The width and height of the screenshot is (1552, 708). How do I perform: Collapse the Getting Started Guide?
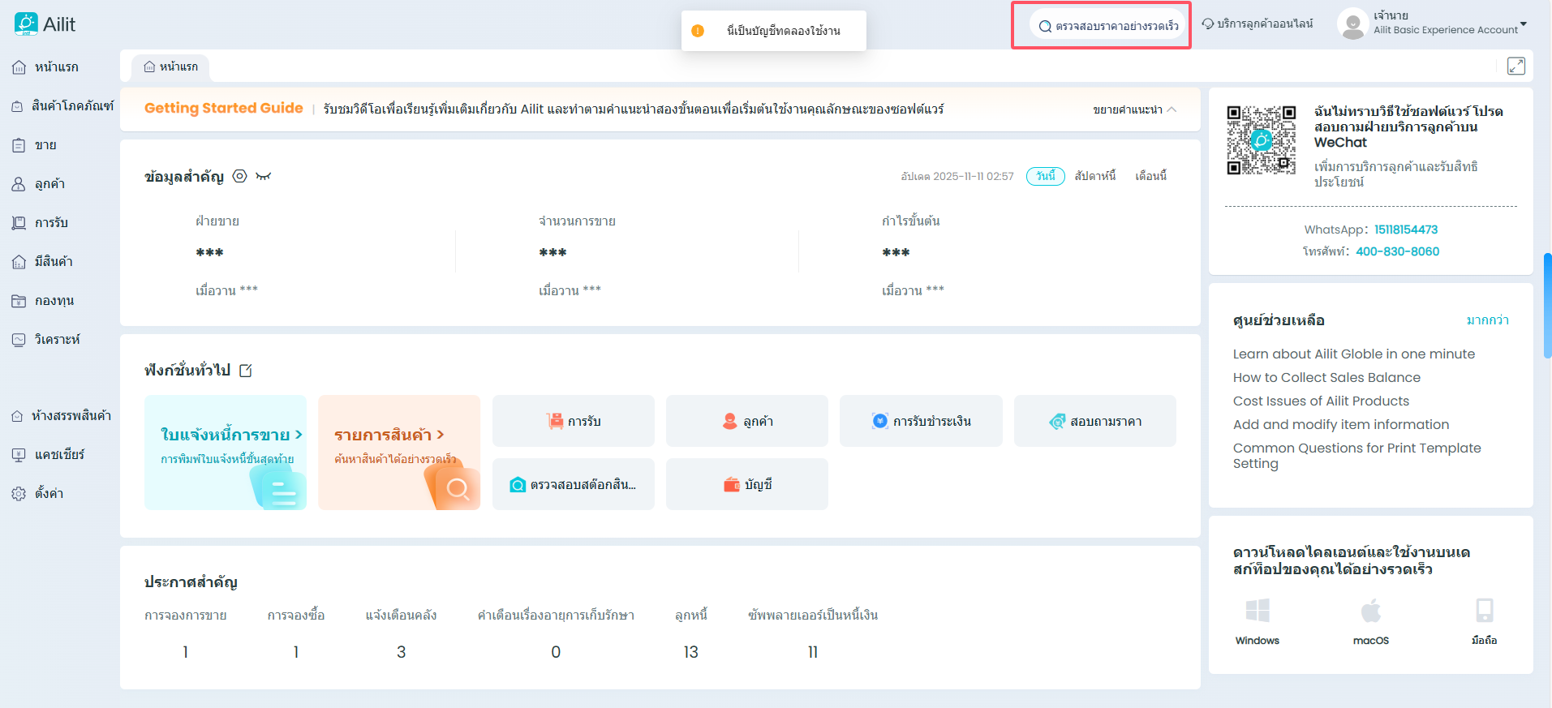pos(1134,109)
